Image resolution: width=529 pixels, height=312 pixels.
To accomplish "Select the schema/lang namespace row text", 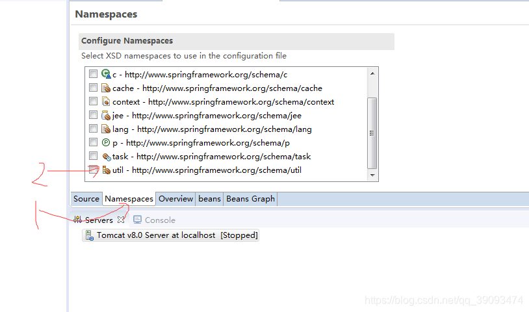I will [x=212, y=129].
